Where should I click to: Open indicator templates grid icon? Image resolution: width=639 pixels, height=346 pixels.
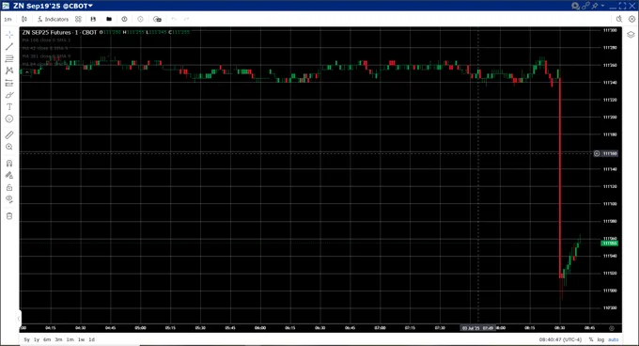[x=78, y=19]
